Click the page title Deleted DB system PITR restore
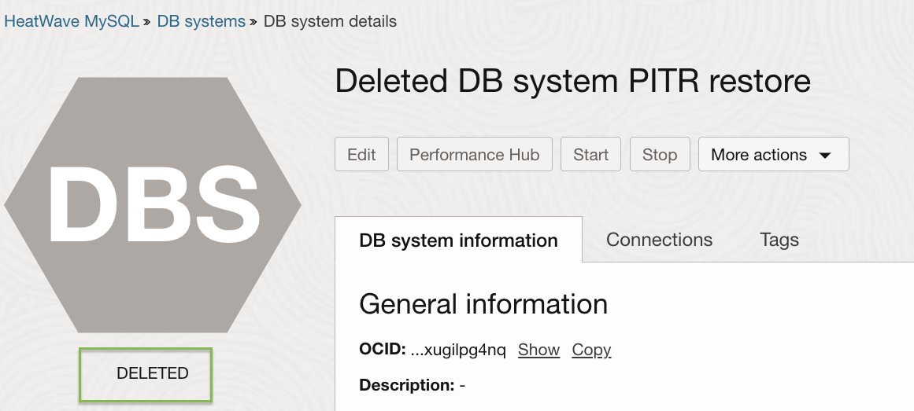 coord(572,80)
